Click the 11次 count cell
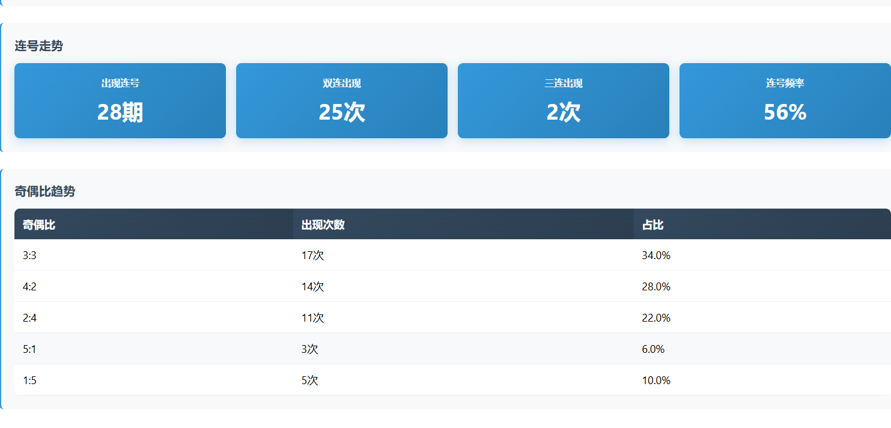Screen dimensions: 891x428 (312, 318)
